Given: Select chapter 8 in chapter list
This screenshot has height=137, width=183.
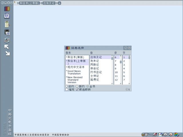Looking at the screenshot, I should tap(117, 65).
